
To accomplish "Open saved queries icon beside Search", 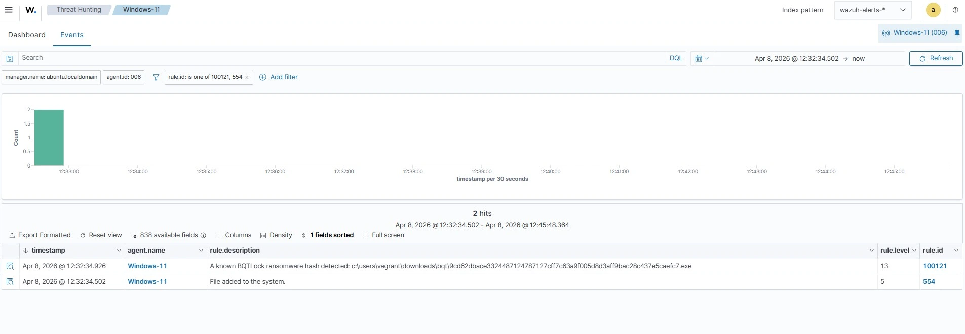I will pyautogui.click(x=10, y=58).
